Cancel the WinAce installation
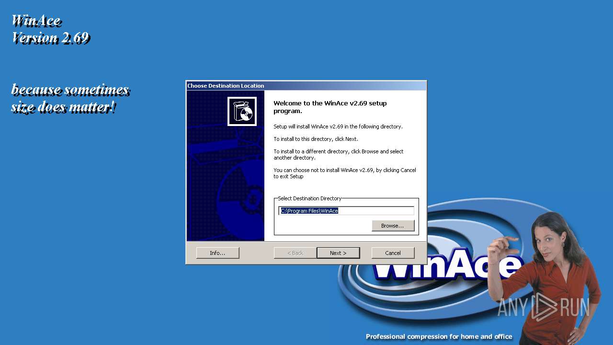Image resolution: width=613 pixels, height=345 pixels. (x=393, y=253)
